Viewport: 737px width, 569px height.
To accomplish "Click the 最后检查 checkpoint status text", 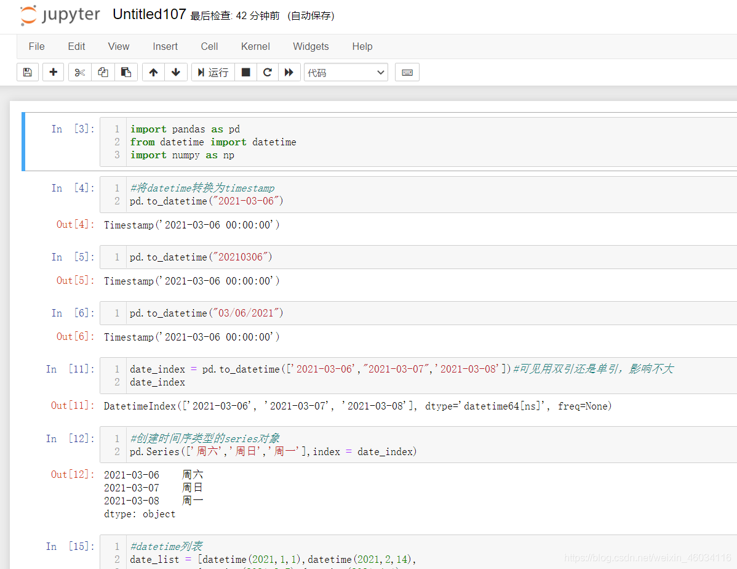I will click(235, 15).
